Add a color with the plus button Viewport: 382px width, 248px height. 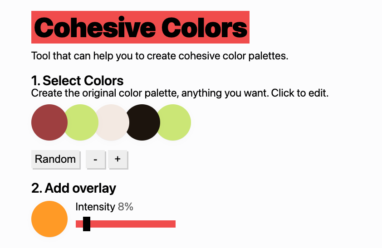click(x=118, y=159)
